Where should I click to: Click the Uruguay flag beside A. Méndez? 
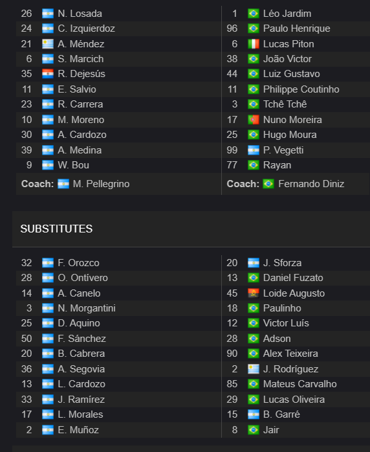pyautogui.click(x=48, y=44)
